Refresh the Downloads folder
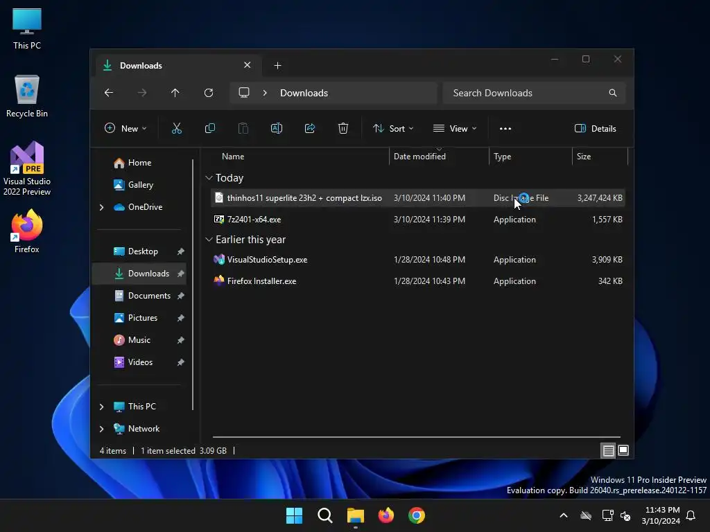The image size is (710, 532). tap(209, 93)
